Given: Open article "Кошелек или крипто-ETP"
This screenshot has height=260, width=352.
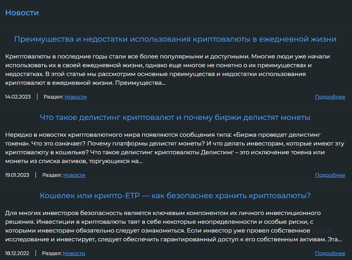Looking at the screenshot, I should point(175,195).
